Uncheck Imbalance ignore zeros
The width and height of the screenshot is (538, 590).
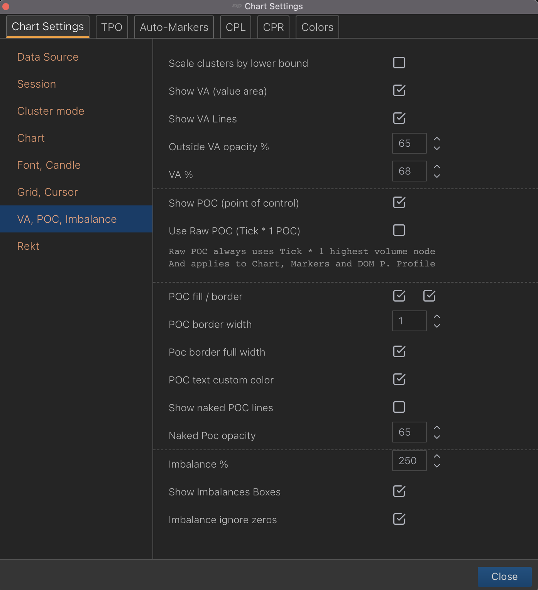click(399, 519)
